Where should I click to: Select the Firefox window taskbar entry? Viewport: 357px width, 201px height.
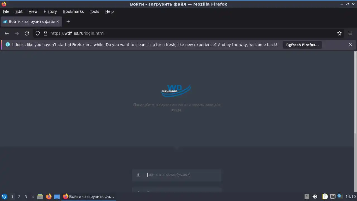click(x=89, y=197)
